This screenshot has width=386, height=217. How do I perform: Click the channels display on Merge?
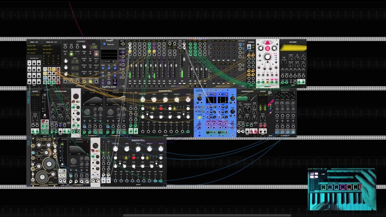point(253,47)
